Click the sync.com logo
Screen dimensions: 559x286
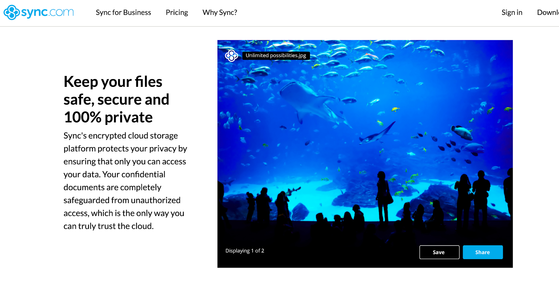pos(39,13)
